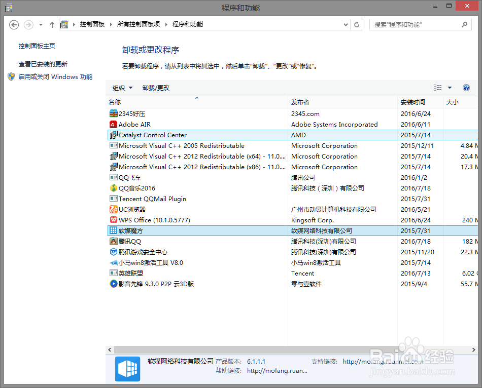The image size is (482, 388).
Task: Click the Visual C++ 2012 (x64) icon
Action: [114, 156]
